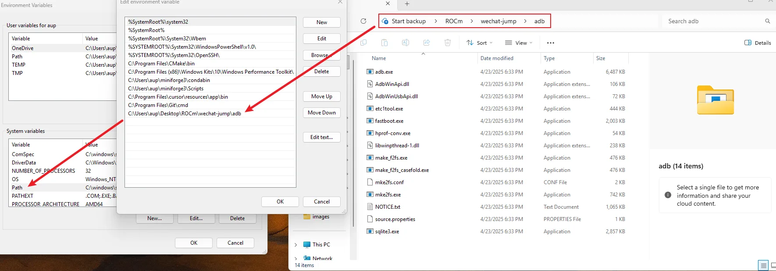Expand the This PC tree node
The image size is (776, 271).
296,245
